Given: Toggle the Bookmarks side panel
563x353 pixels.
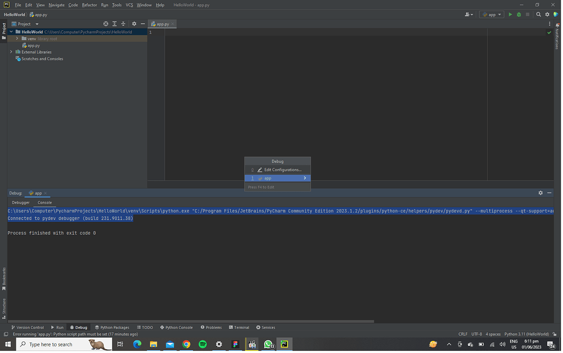Looking at the screenshot, I should tap(4, 287).
